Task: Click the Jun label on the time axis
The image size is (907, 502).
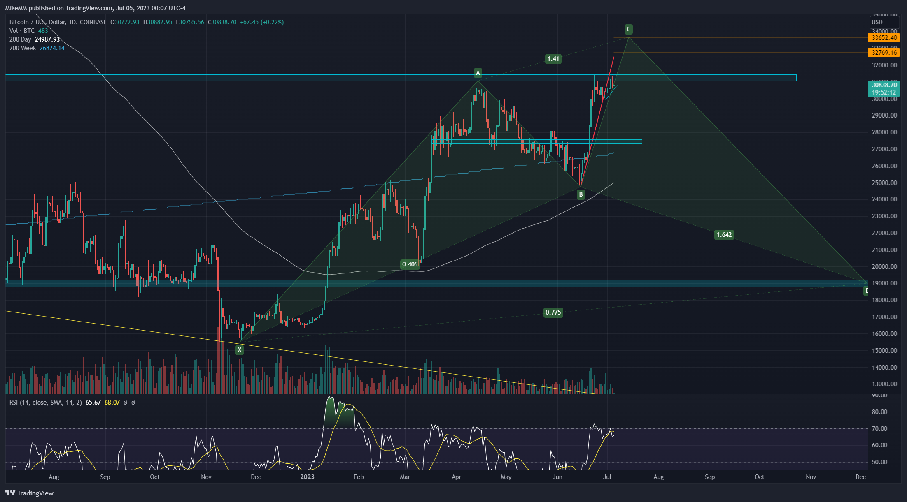Action: click(x=557, y=477)
